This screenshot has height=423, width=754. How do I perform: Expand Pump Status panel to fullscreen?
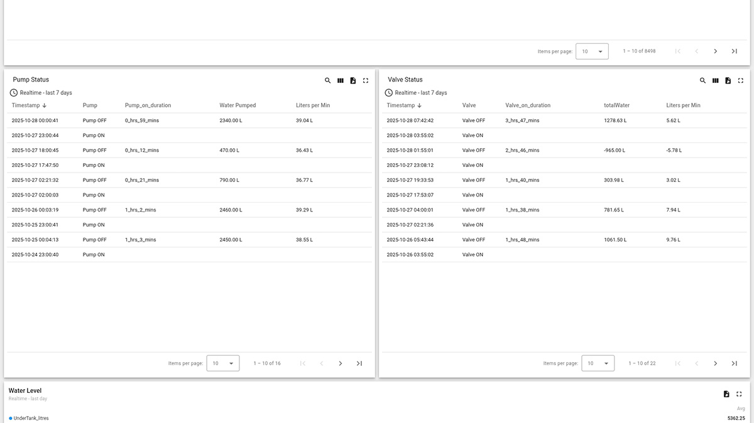click(366, 80)
